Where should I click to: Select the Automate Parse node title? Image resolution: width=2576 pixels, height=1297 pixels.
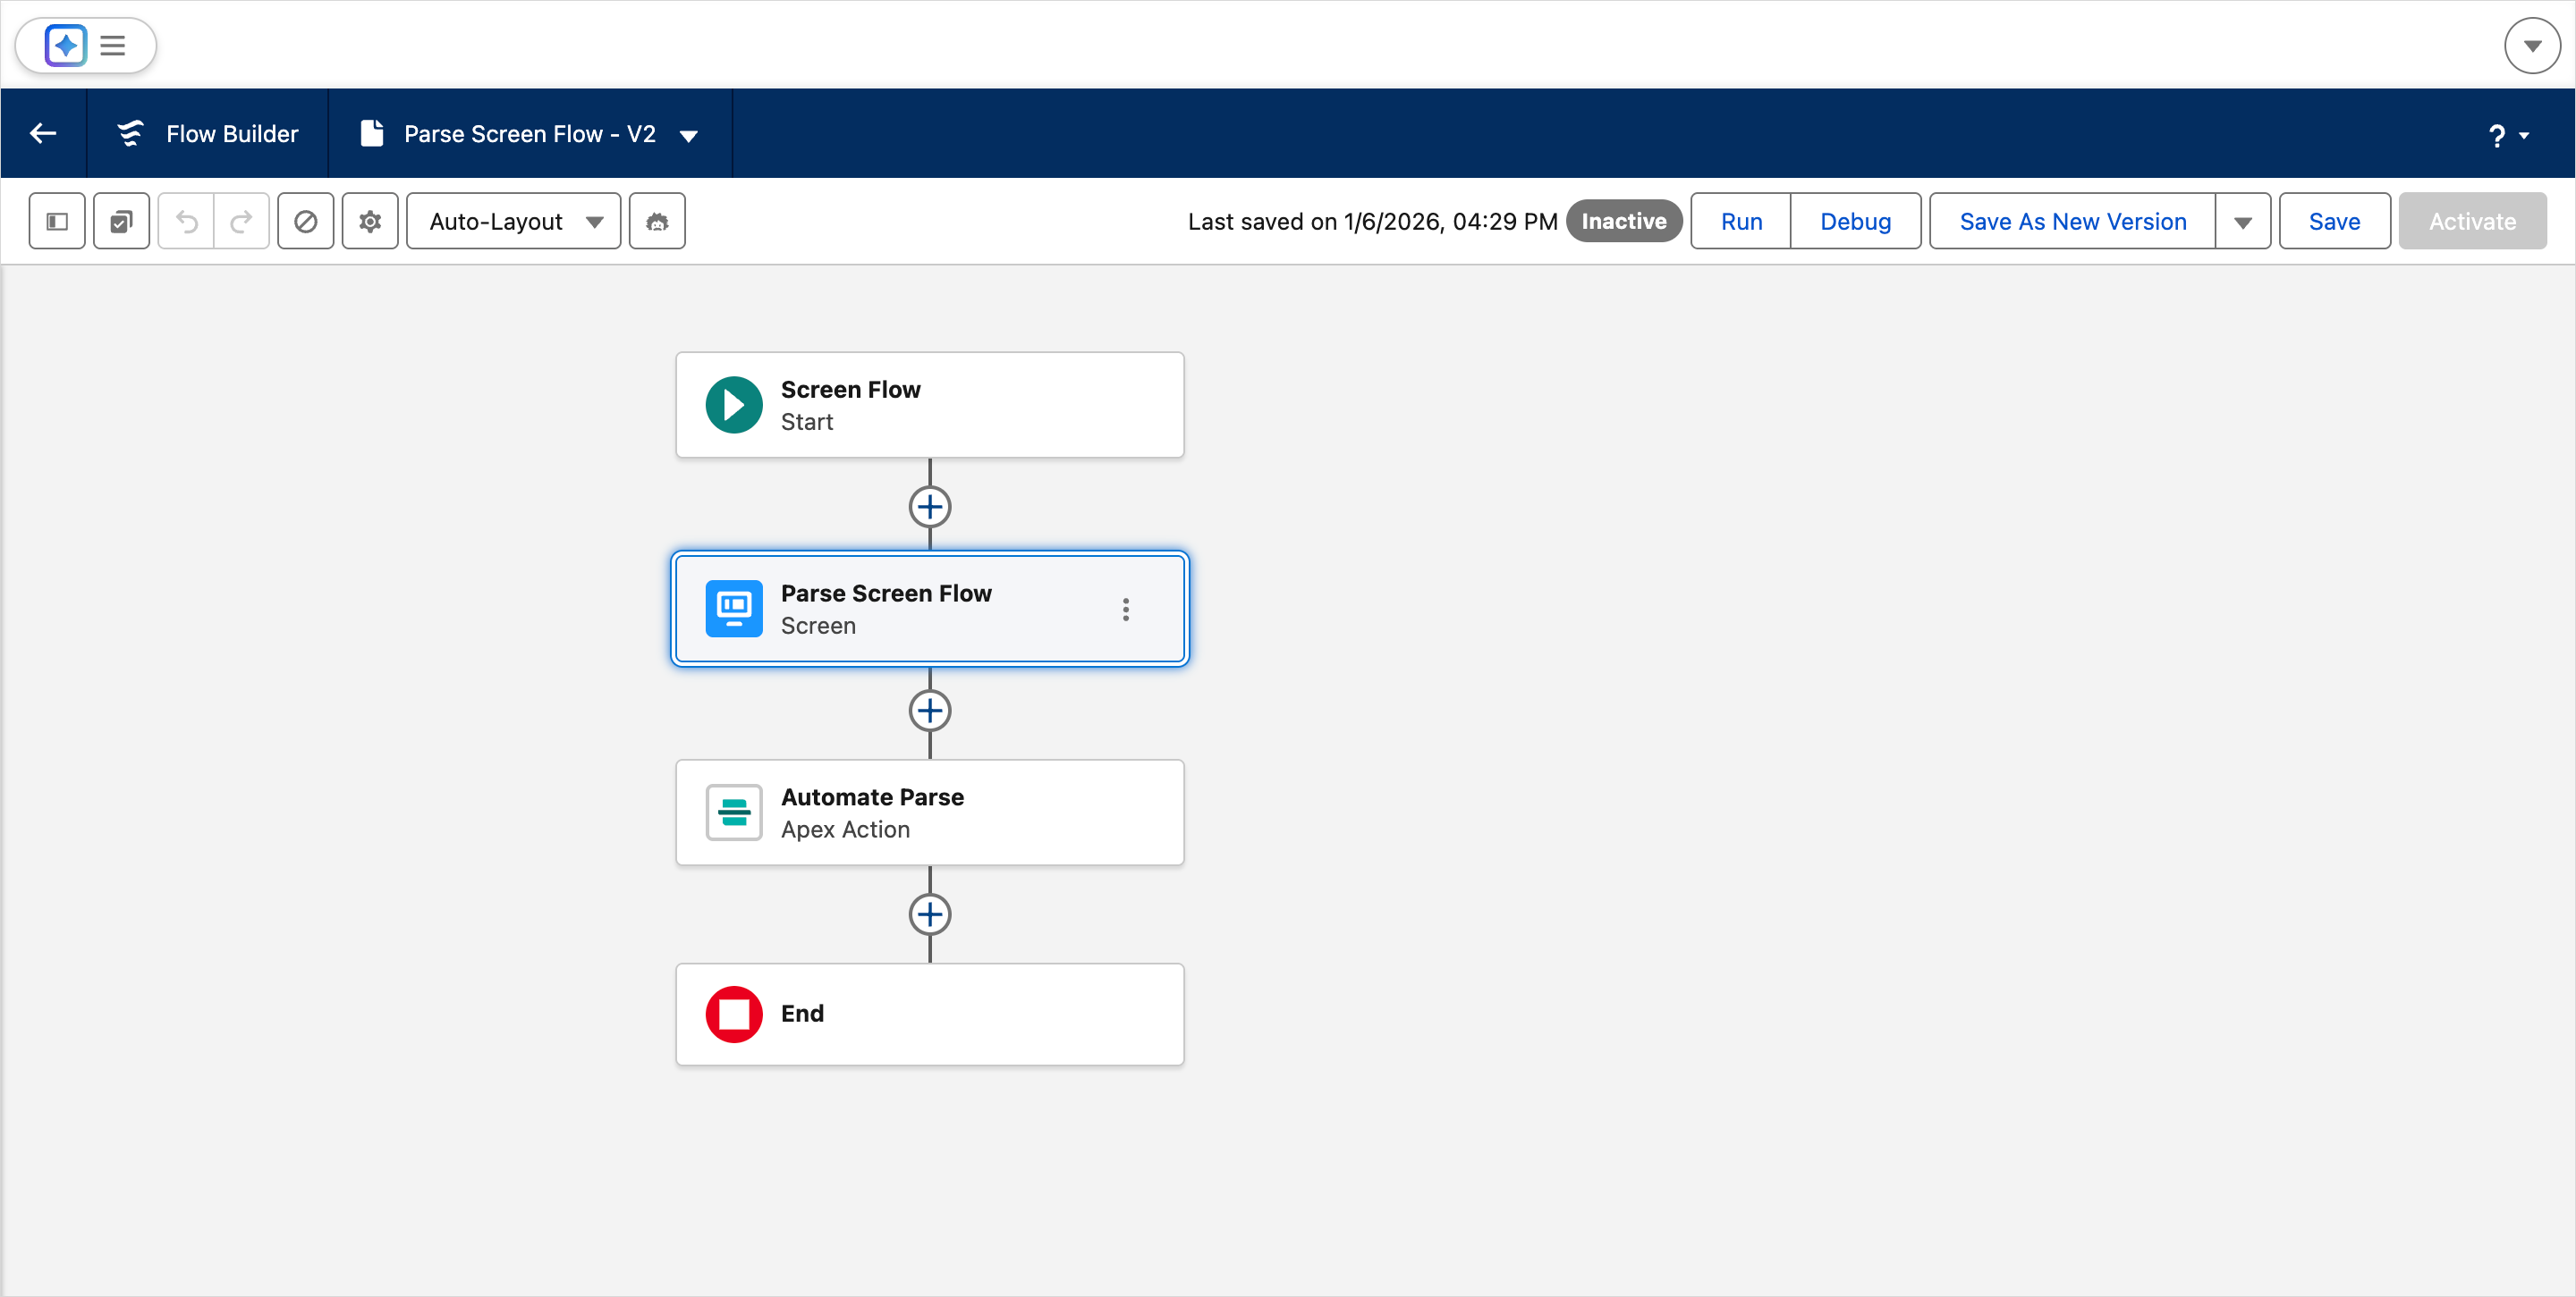tap(872, 797)
